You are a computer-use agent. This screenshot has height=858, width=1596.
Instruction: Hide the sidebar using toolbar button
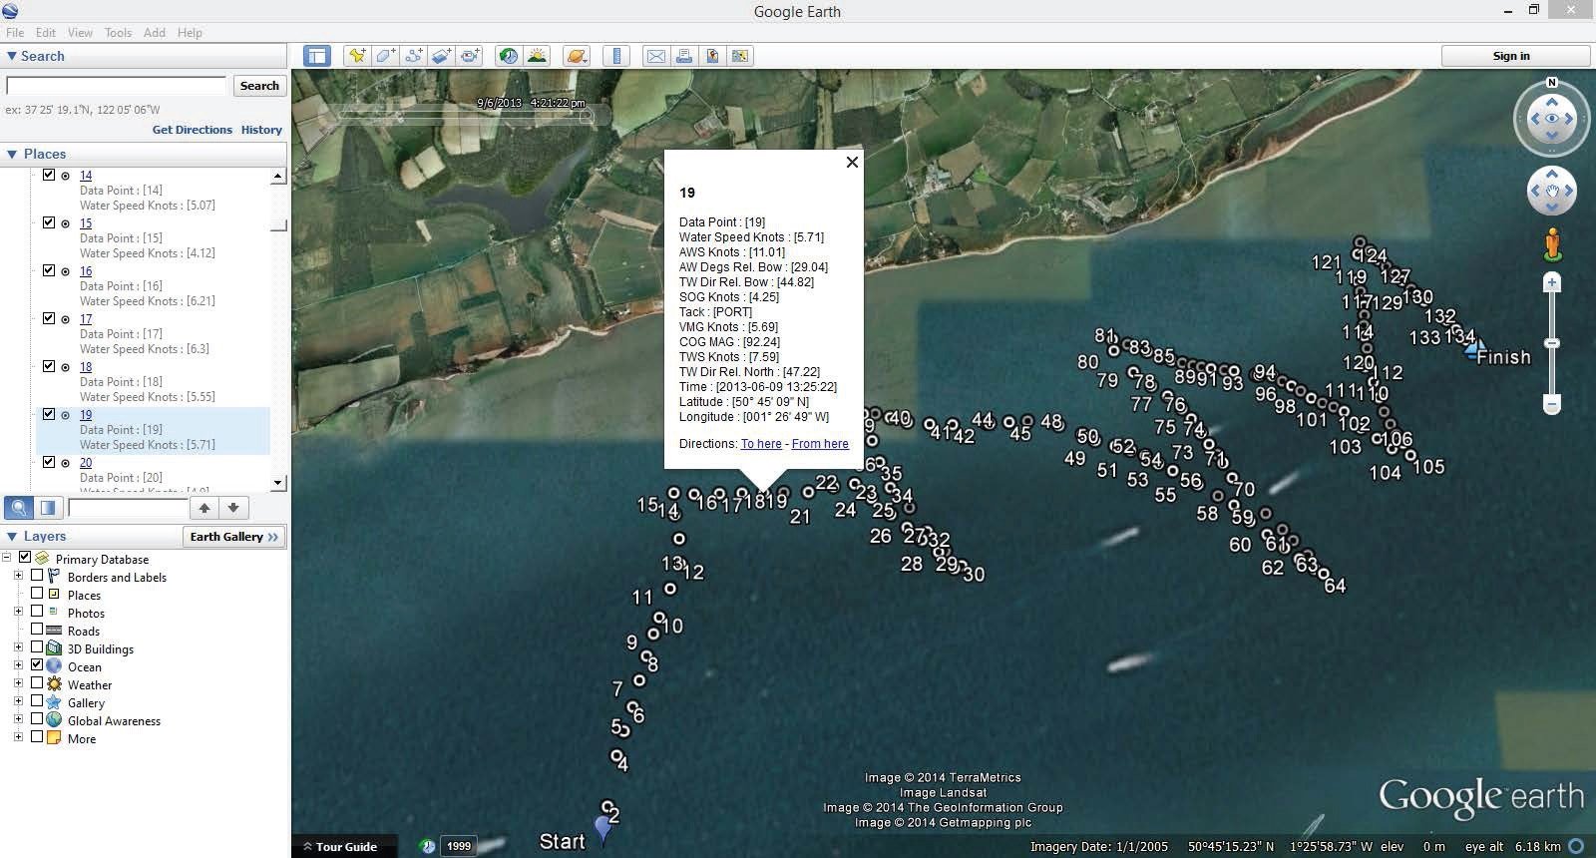317,56
